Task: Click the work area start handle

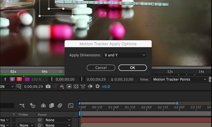Action: [79, 103]
